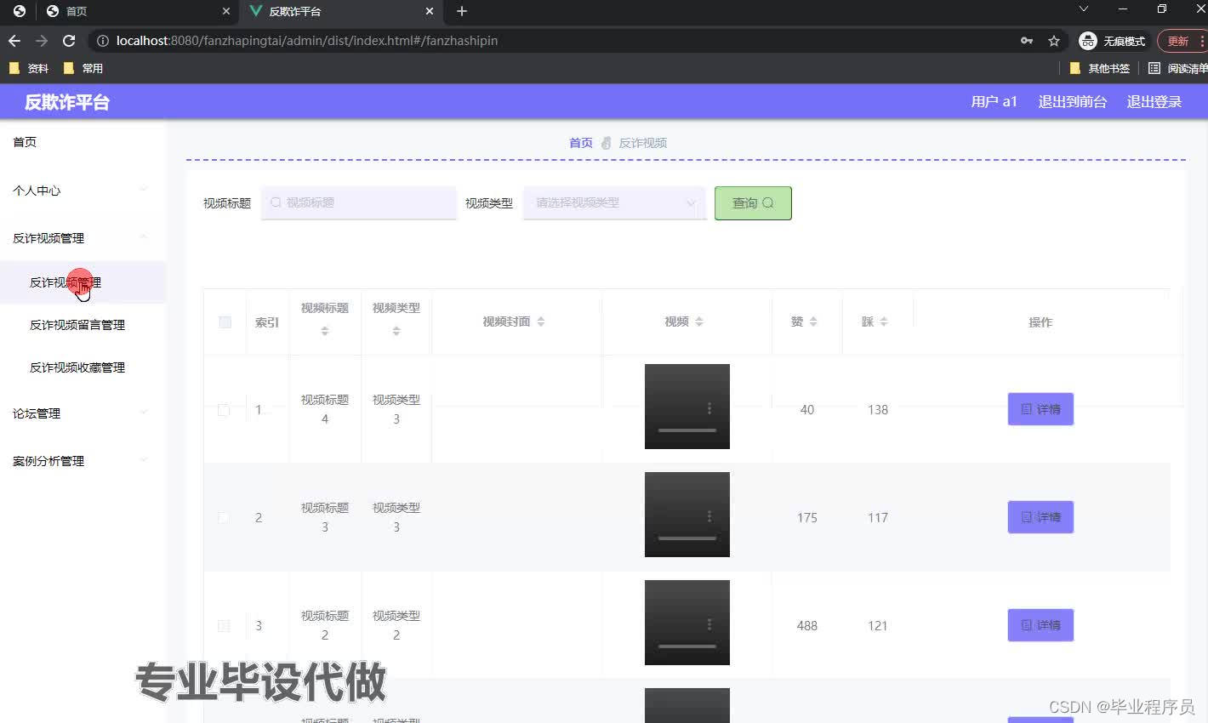Viewport: 1208px width, 723px height.
Task: Click the likes value 488 in row 3
Action: (806, 626)
